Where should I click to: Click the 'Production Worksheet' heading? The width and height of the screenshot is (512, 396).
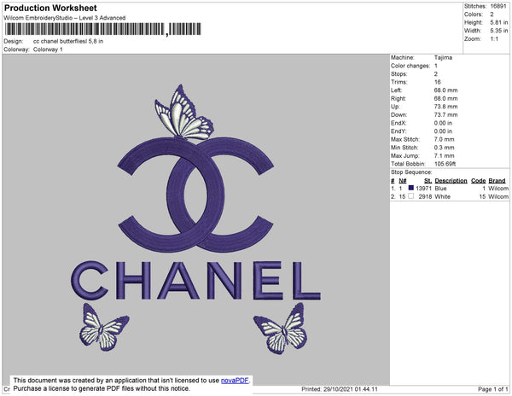[50, 9]
